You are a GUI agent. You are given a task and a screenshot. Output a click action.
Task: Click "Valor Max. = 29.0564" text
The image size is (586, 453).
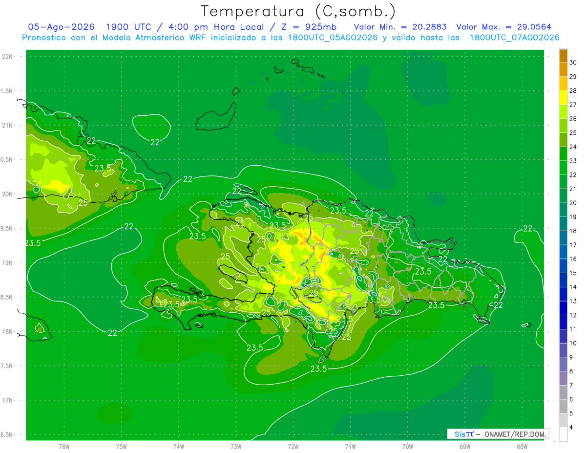pyautogui.click(x=504, y=27)
